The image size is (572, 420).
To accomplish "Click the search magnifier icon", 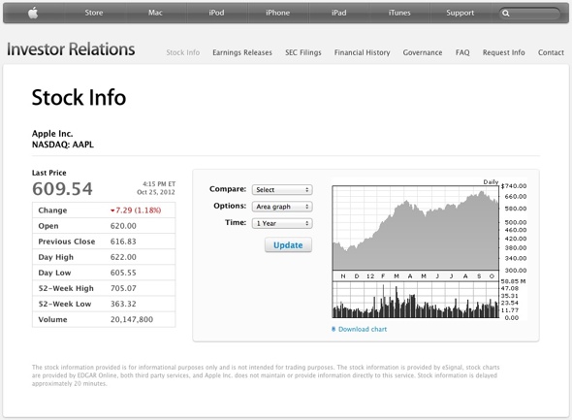I will tap(506, 14).
